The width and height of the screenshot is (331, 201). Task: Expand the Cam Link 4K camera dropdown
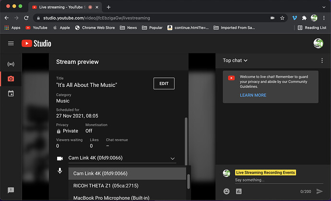point(122,158)
